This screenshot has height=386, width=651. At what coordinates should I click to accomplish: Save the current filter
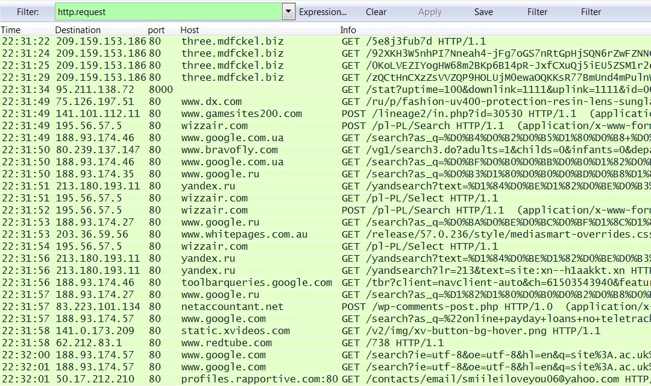(x=483, y=12)
